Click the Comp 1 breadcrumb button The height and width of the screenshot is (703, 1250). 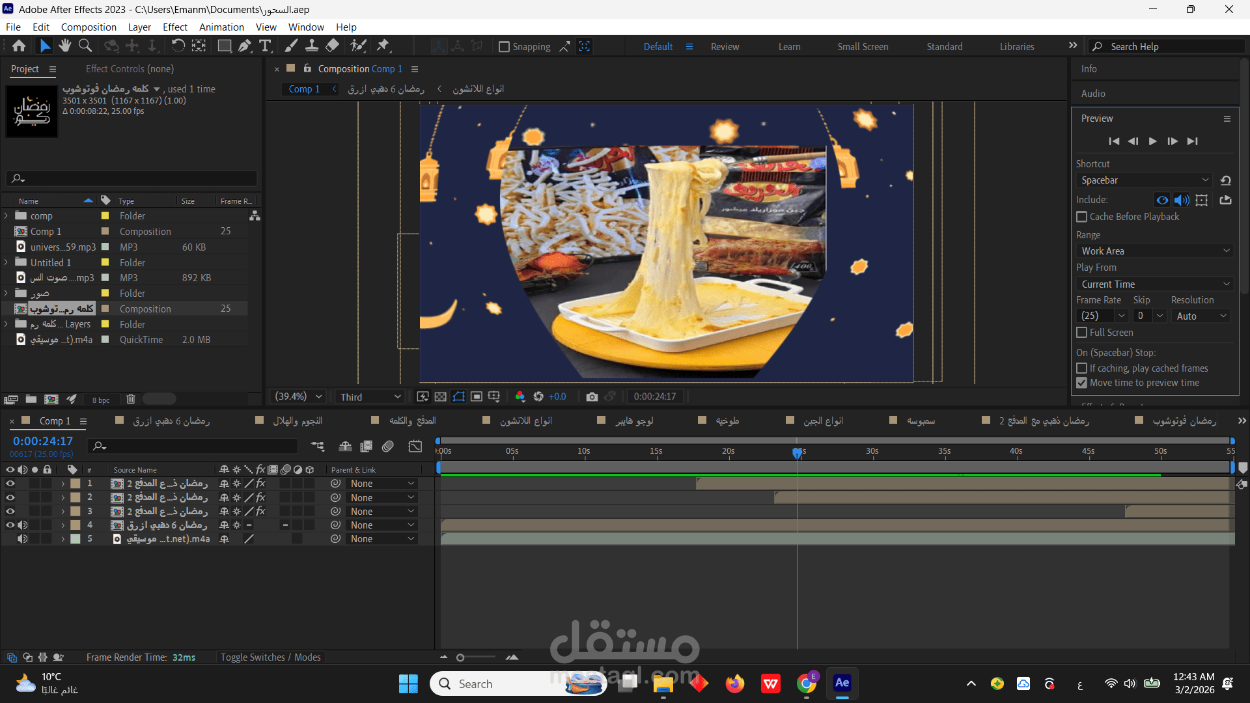tap(304, 89)
